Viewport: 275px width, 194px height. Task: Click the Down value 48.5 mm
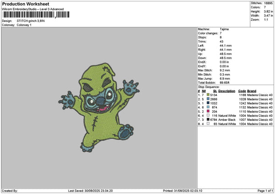(x=225, y=58)
